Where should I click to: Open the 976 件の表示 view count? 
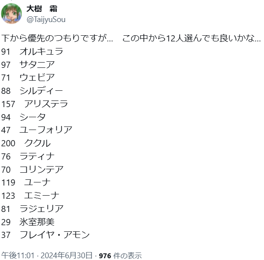[120, 256]
